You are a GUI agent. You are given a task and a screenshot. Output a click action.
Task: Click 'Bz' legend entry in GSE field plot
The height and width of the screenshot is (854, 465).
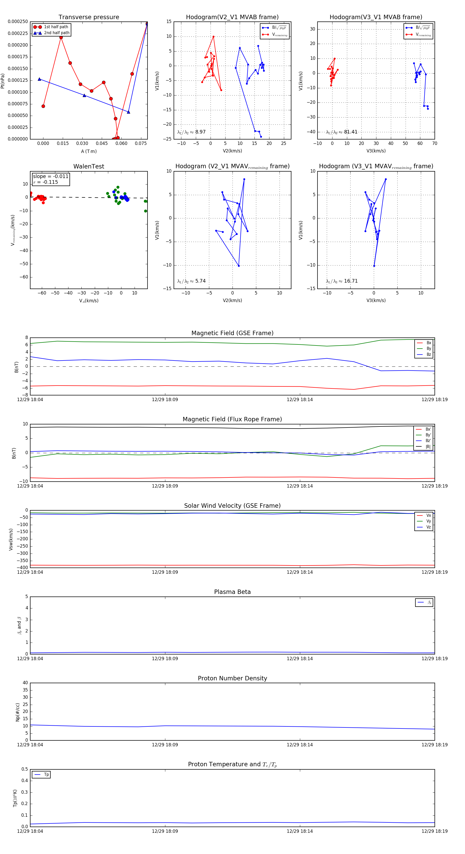424,355
